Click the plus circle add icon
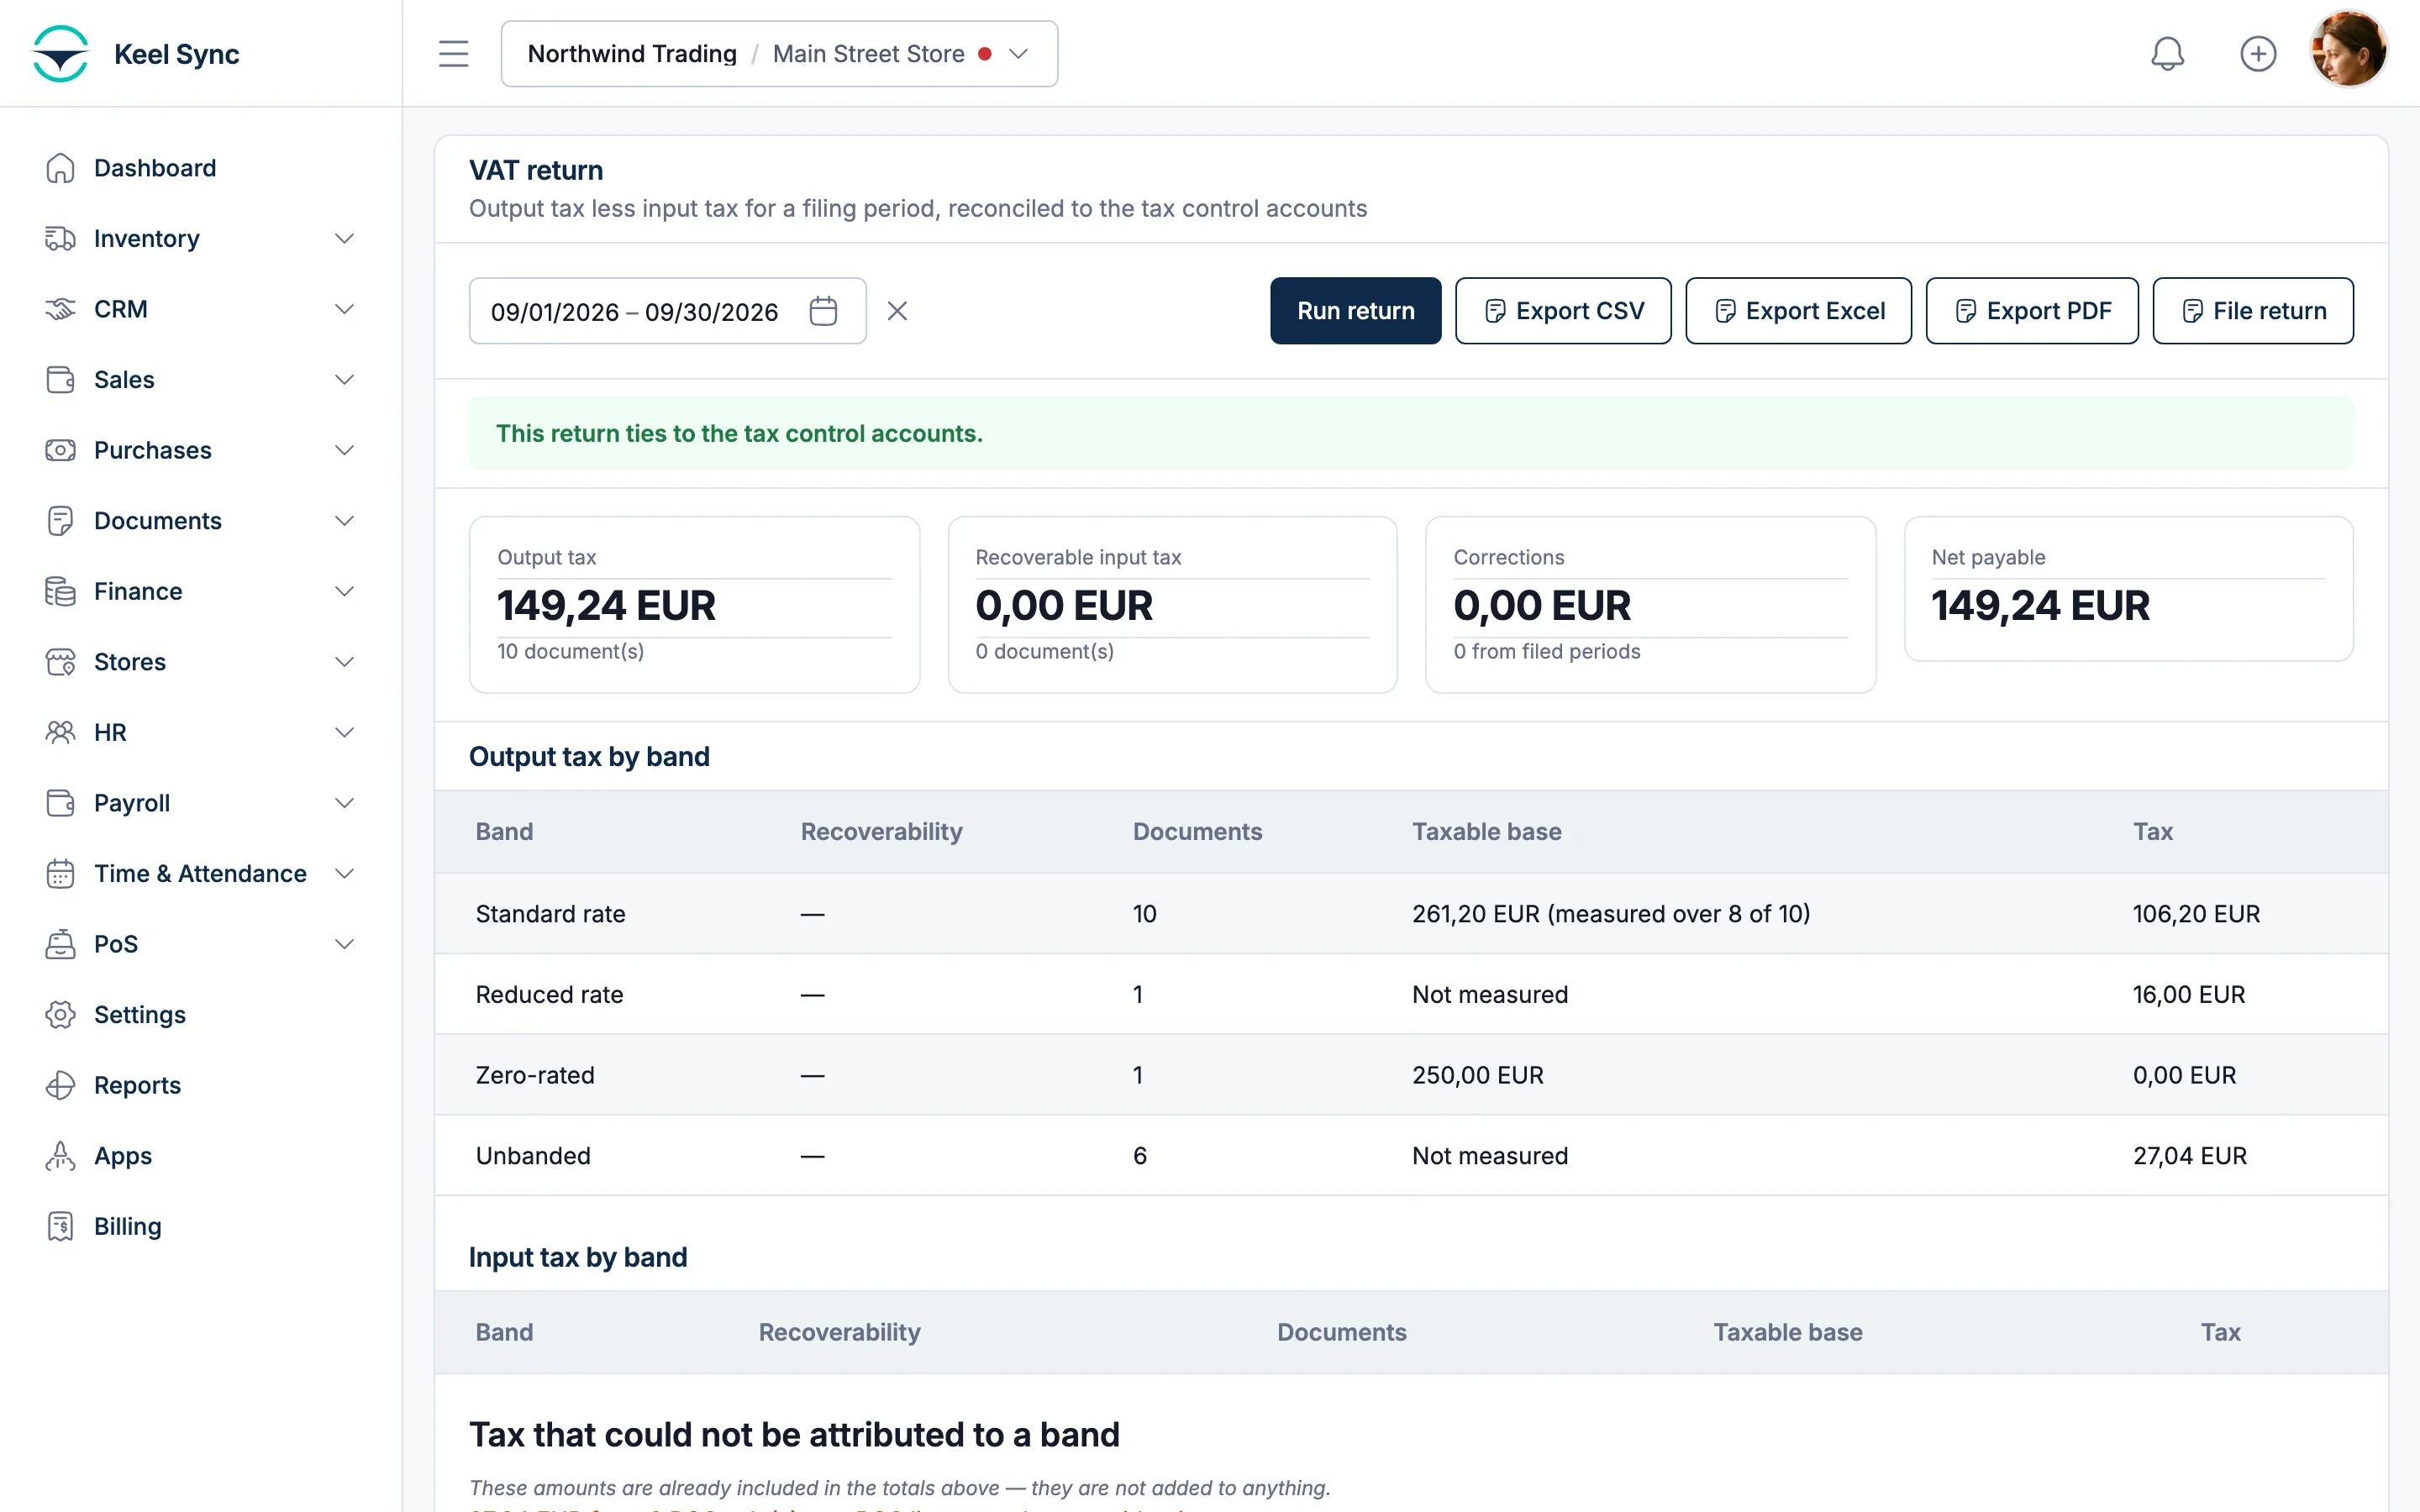This screenshot has height=1512, width=2420. click(x=2258, y=53)
